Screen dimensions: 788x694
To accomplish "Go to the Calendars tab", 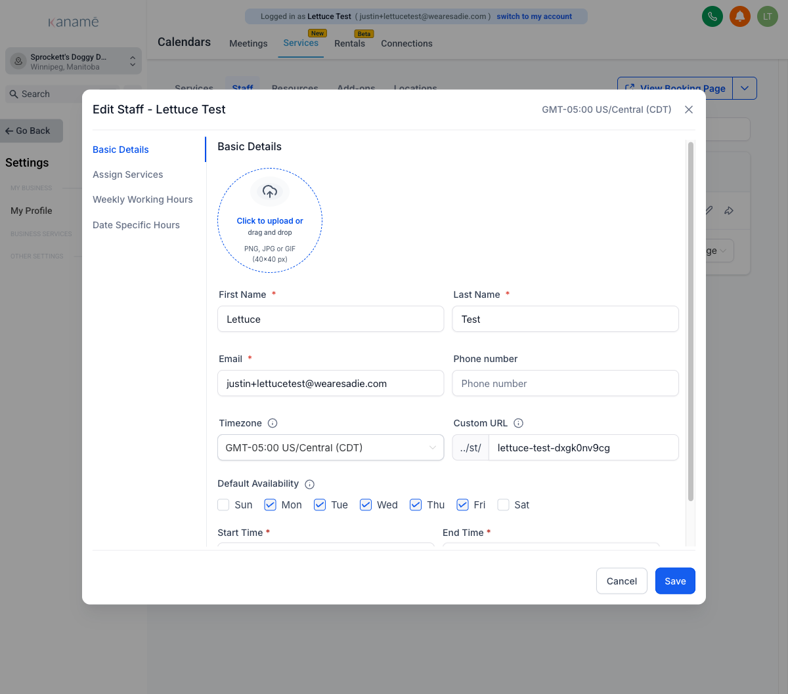I will coord(185,42).
